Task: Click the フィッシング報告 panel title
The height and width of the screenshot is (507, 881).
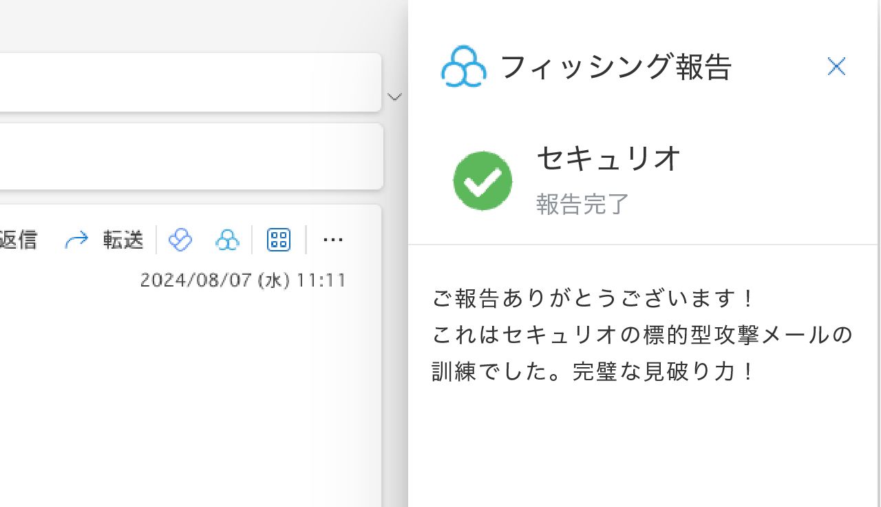Action: 615,68
